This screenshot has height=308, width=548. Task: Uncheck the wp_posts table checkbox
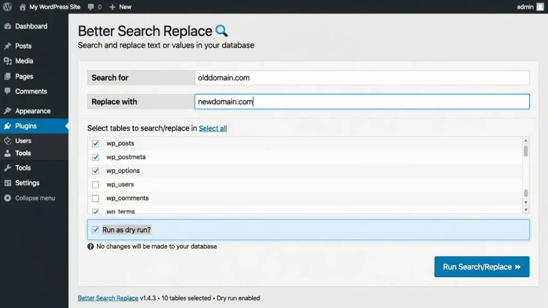(x=95, y=143)
